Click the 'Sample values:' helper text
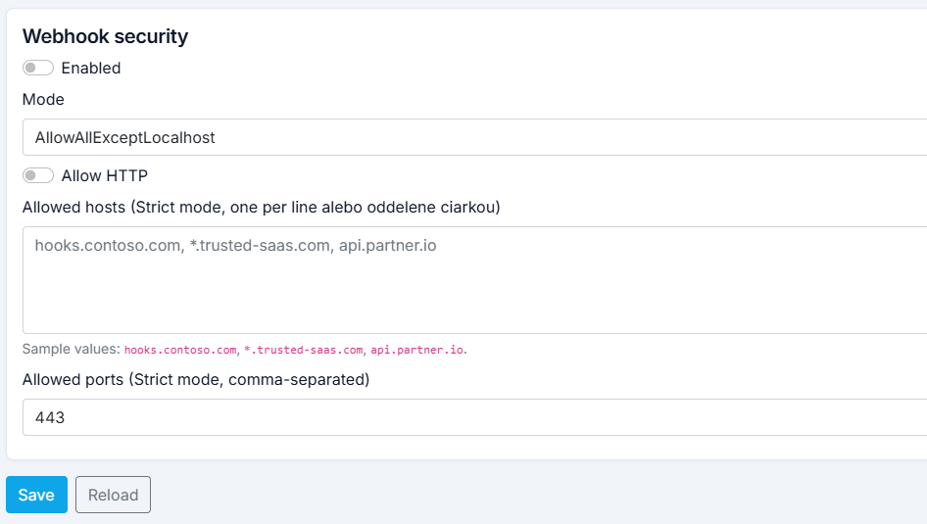The image size is (927, 524). [72, 349]
